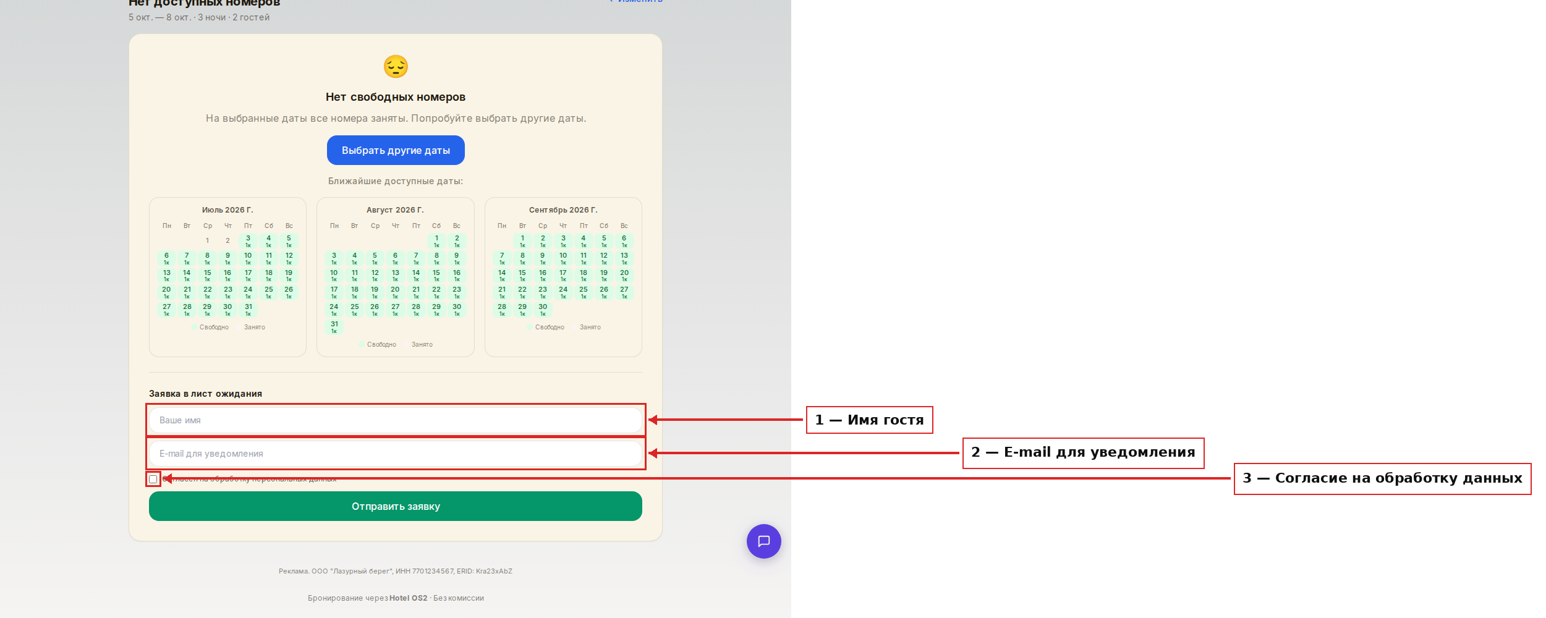Pick September 17 in the September calendar
This screenshot has height=618, width=1546.
coord(563,275)
